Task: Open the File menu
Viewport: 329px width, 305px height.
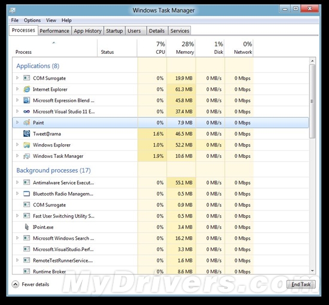Action: pos(15,20)
